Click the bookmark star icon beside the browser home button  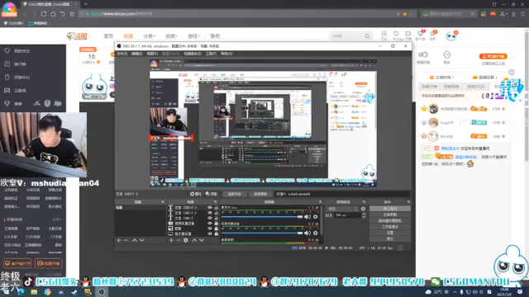pyautogui.click(x=72, y=14)
